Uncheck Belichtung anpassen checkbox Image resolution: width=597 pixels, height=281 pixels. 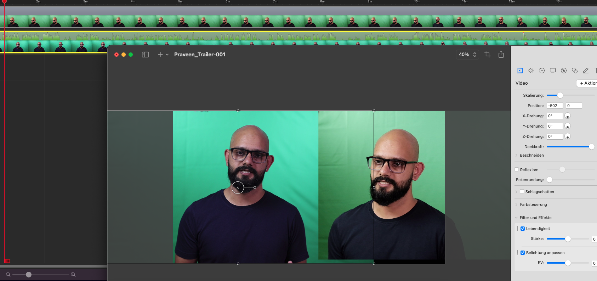pos(523,253)
